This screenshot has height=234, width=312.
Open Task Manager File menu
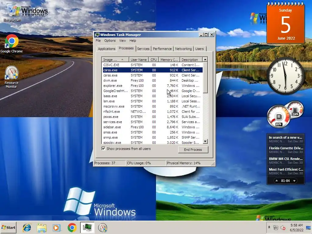pyautogui.click(x=98, y=41)
